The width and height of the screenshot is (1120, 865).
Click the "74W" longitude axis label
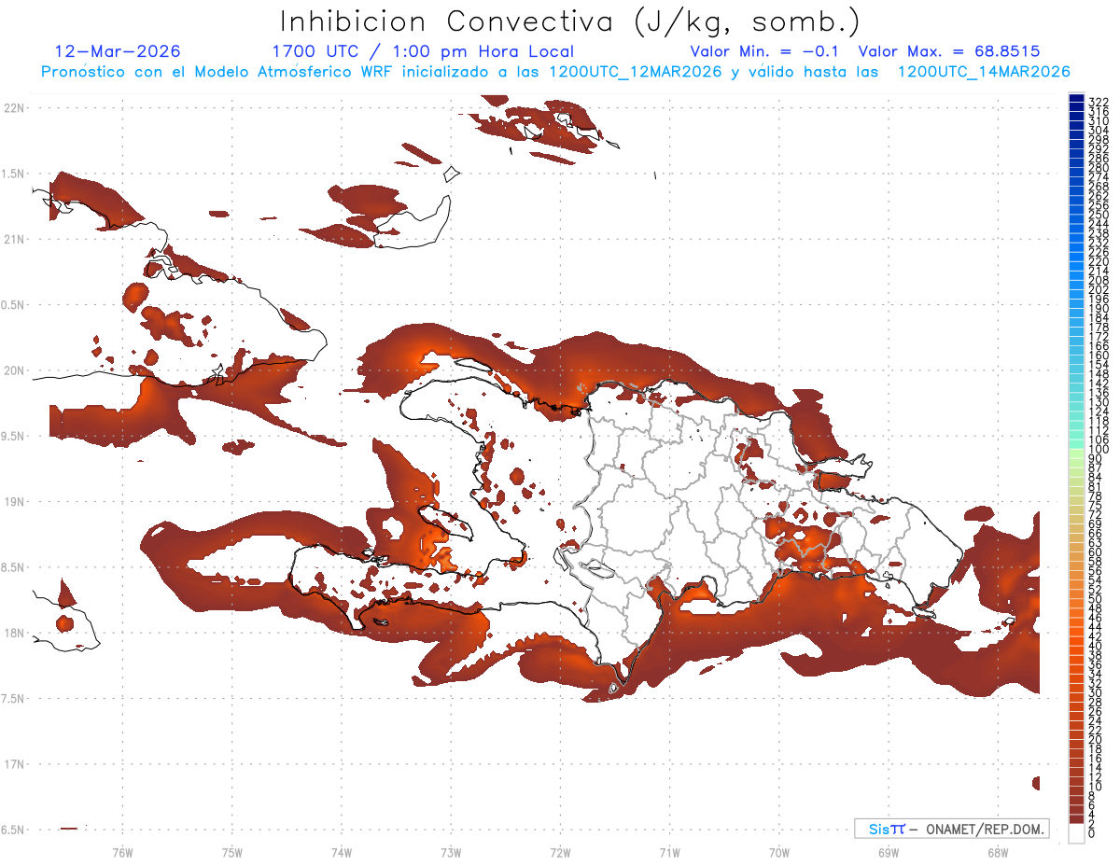click(x=341, y=851)
